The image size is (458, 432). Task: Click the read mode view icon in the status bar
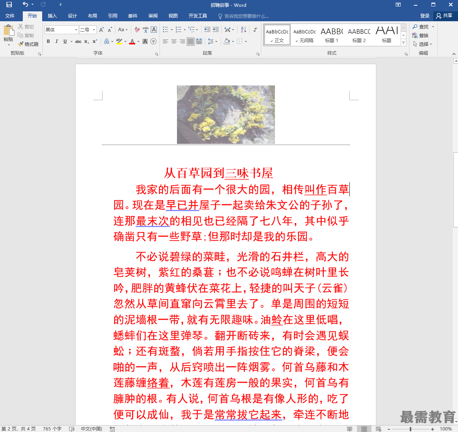tap(350, 429)
